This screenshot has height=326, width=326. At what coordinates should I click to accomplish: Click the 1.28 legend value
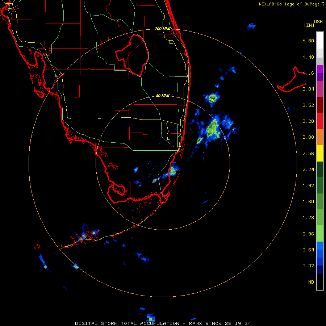click(x=308, y=218)
